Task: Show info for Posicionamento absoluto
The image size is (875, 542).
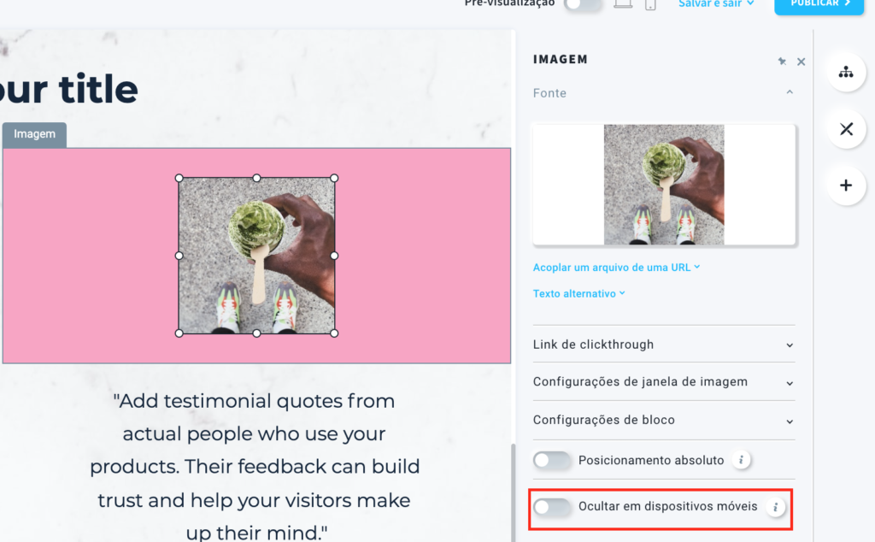Action: click(741, 460)
